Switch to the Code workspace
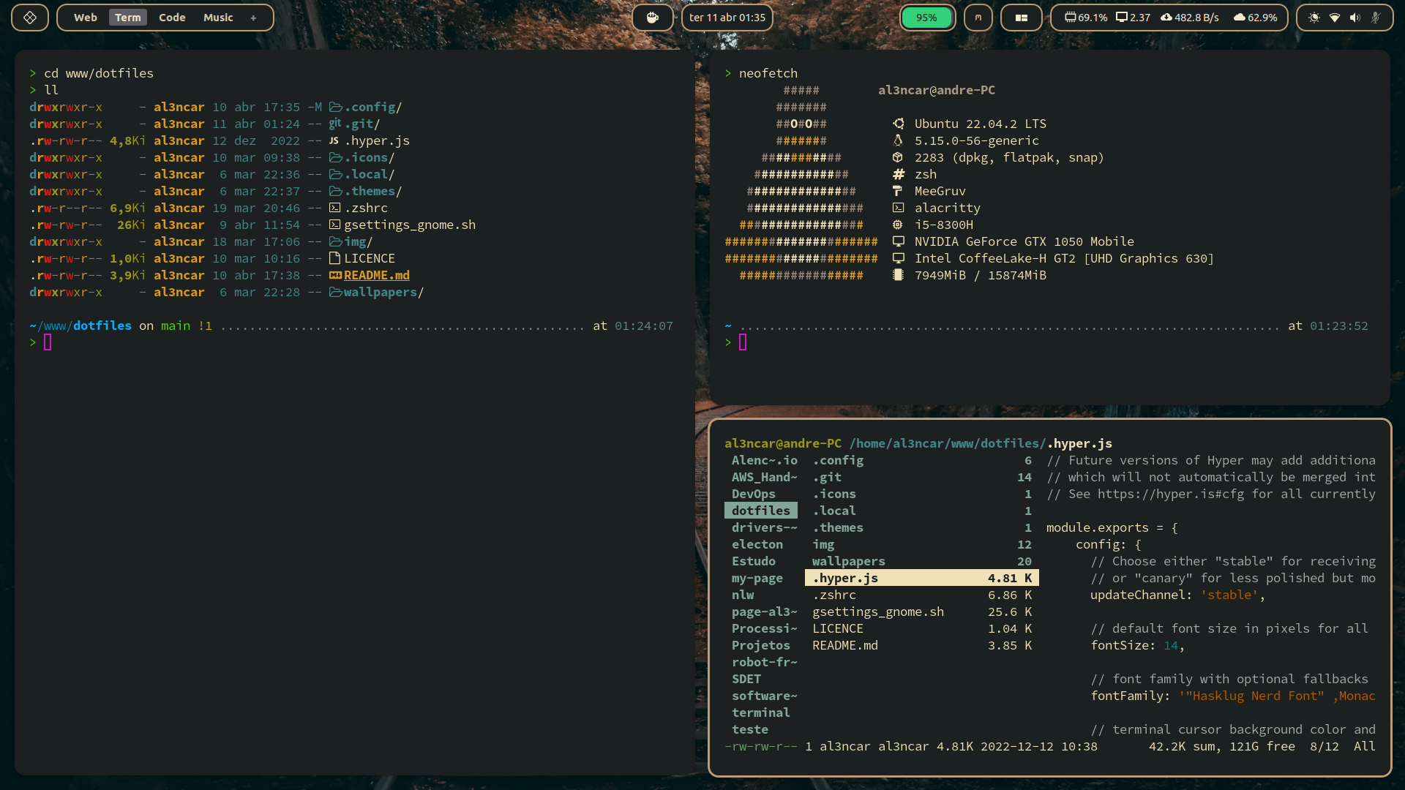The height and width of the screenshot is (790, 1405). pyautogui.click(x=172, y=18)
